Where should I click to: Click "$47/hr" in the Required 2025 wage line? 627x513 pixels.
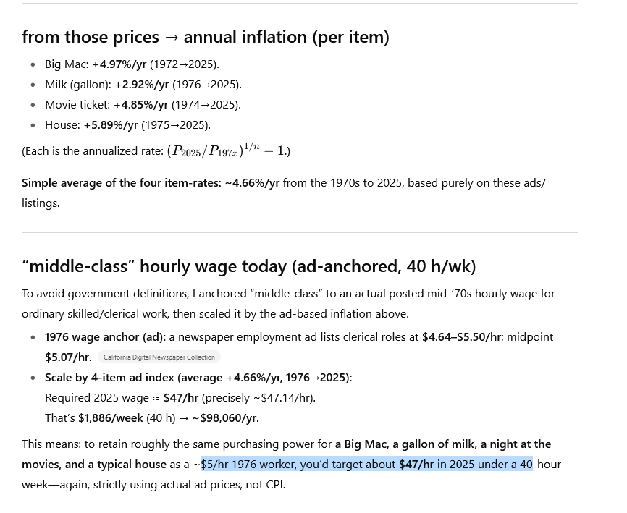tap(180, 398)
